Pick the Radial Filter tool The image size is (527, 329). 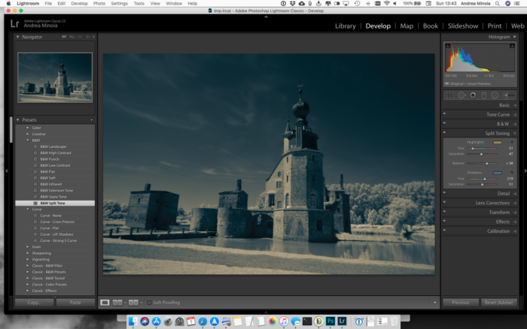pyautogui.click(x=495, y=95)
